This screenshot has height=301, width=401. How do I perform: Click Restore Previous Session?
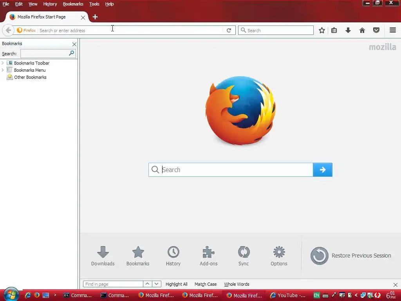350,256
